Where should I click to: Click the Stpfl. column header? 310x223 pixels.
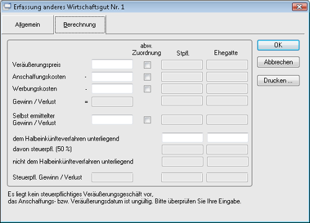coord(183,53)
